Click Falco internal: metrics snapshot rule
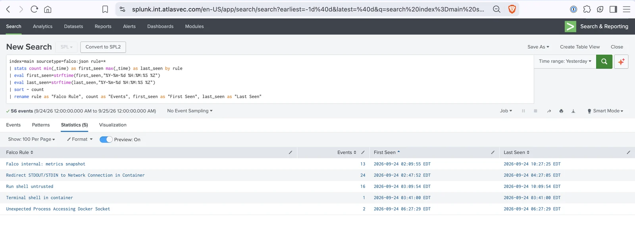This screenshot has height=241, width=635. coord(46,164)
